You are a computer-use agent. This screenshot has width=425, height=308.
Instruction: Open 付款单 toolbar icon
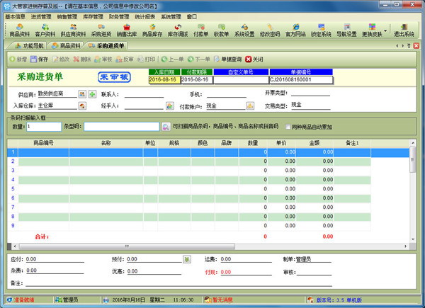tap(200, 30)
